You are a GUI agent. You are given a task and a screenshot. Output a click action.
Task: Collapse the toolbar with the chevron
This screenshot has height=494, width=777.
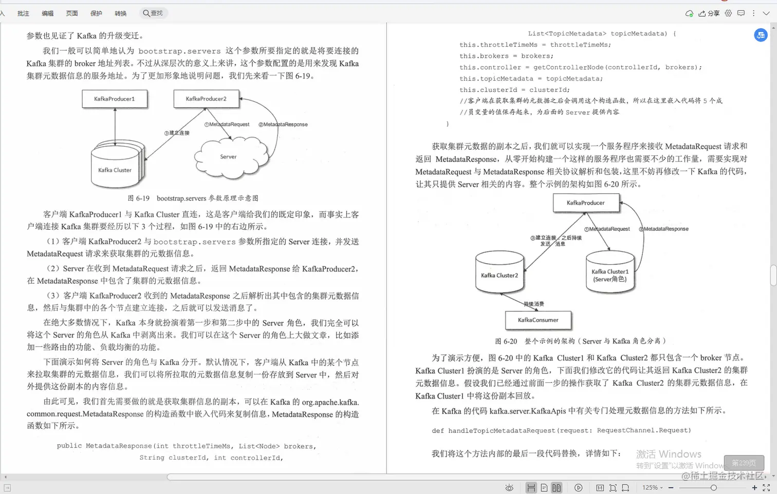click(766, 13)
